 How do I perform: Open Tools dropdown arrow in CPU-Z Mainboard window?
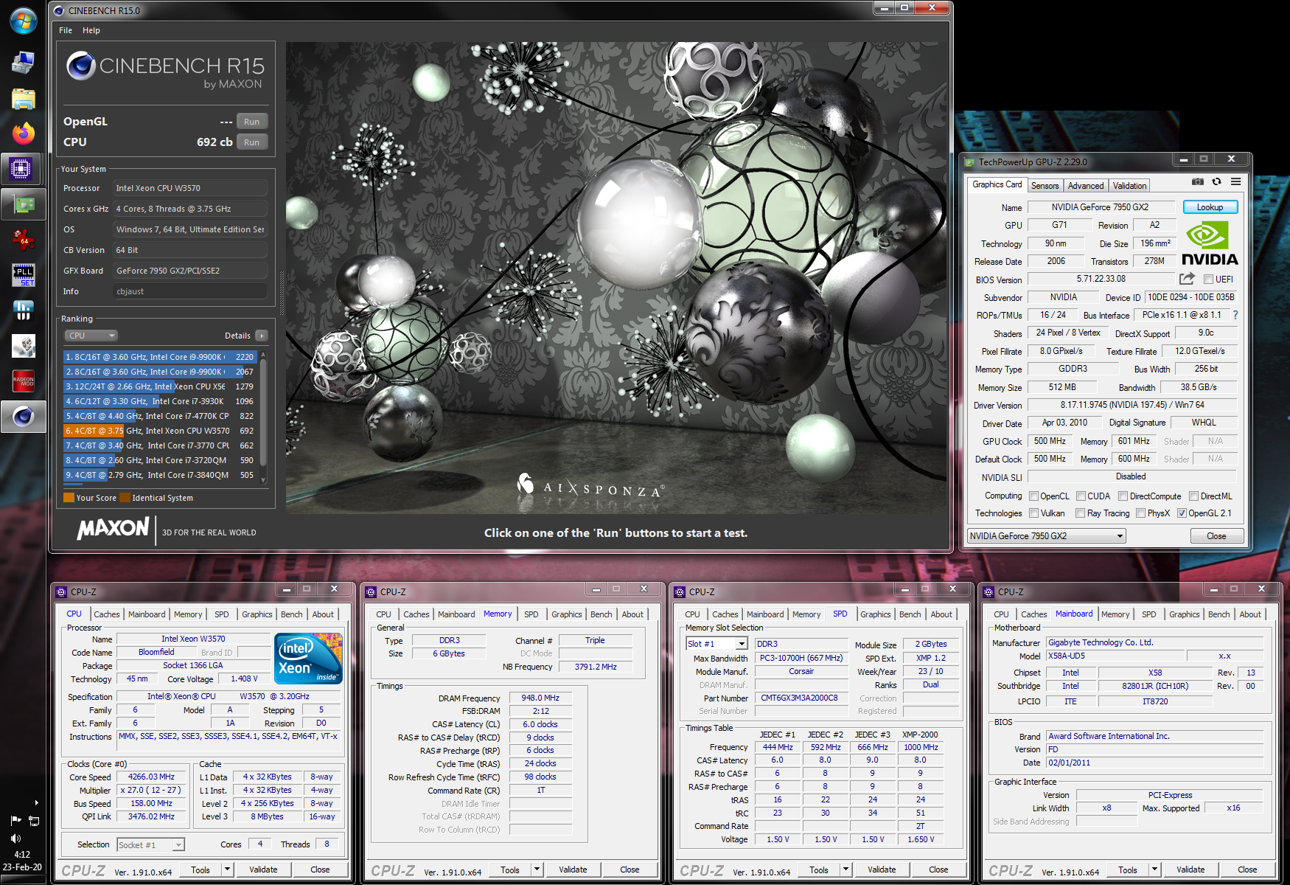pyautogui.click(x=1155, y=870)
